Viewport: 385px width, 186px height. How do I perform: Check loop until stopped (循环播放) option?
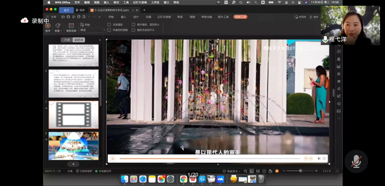(133, 24)
